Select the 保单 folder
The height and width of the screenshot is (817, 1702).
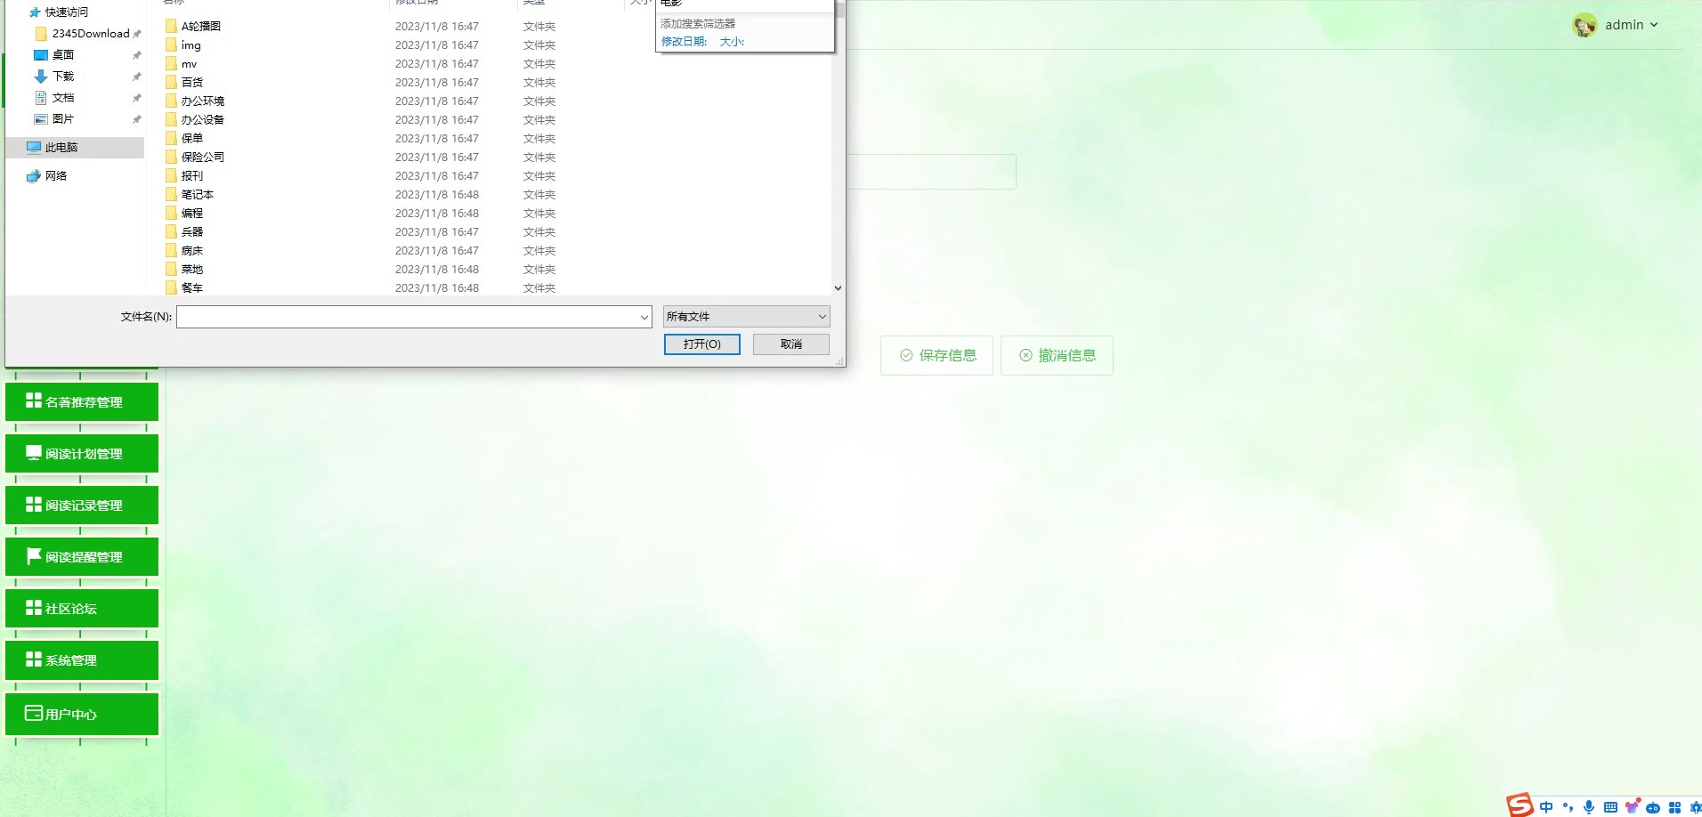click(x=192, y=138)
